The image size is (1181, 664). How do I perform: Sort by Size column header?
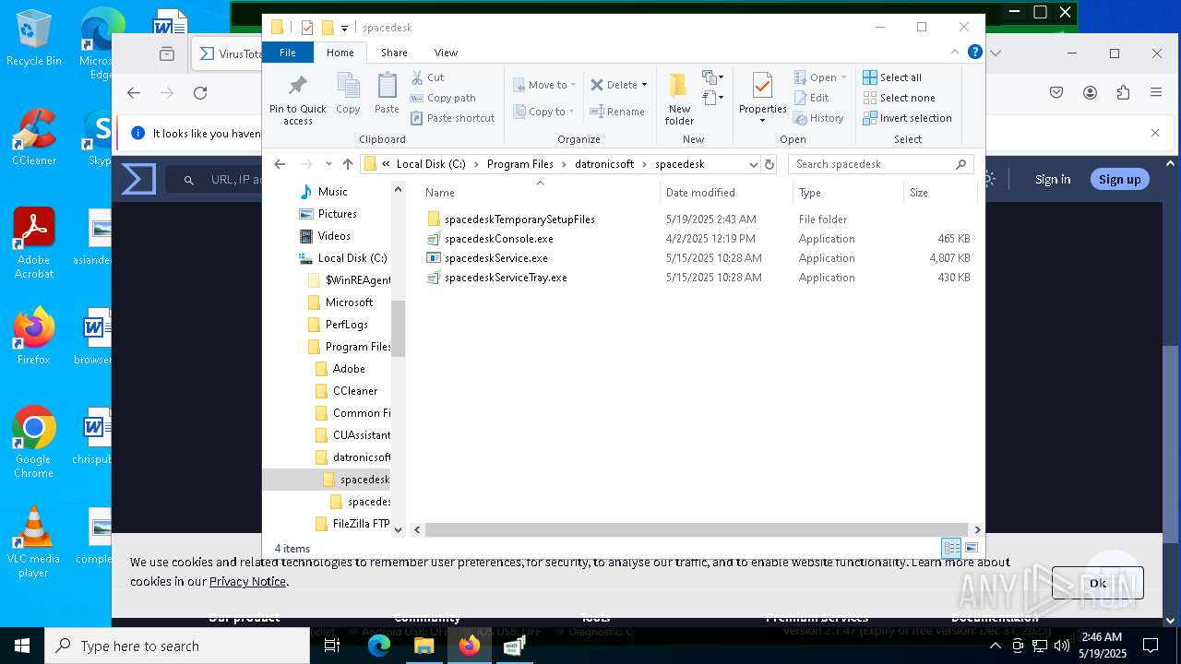point(919,193)
